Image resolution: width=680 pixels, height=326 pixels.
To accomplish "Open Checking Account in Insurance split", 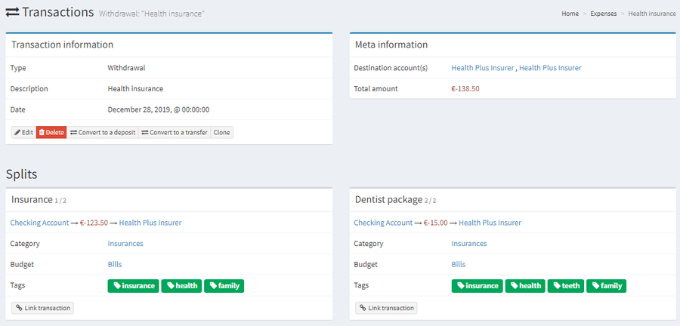I will tap(39, 223).
